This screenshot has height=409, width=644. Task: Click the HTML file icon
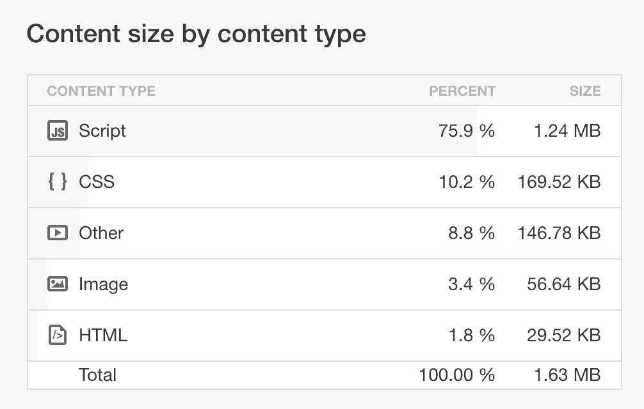point(58,335)
